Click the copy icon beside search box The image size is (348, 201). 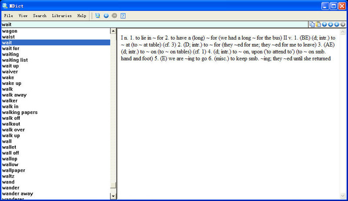312,24
